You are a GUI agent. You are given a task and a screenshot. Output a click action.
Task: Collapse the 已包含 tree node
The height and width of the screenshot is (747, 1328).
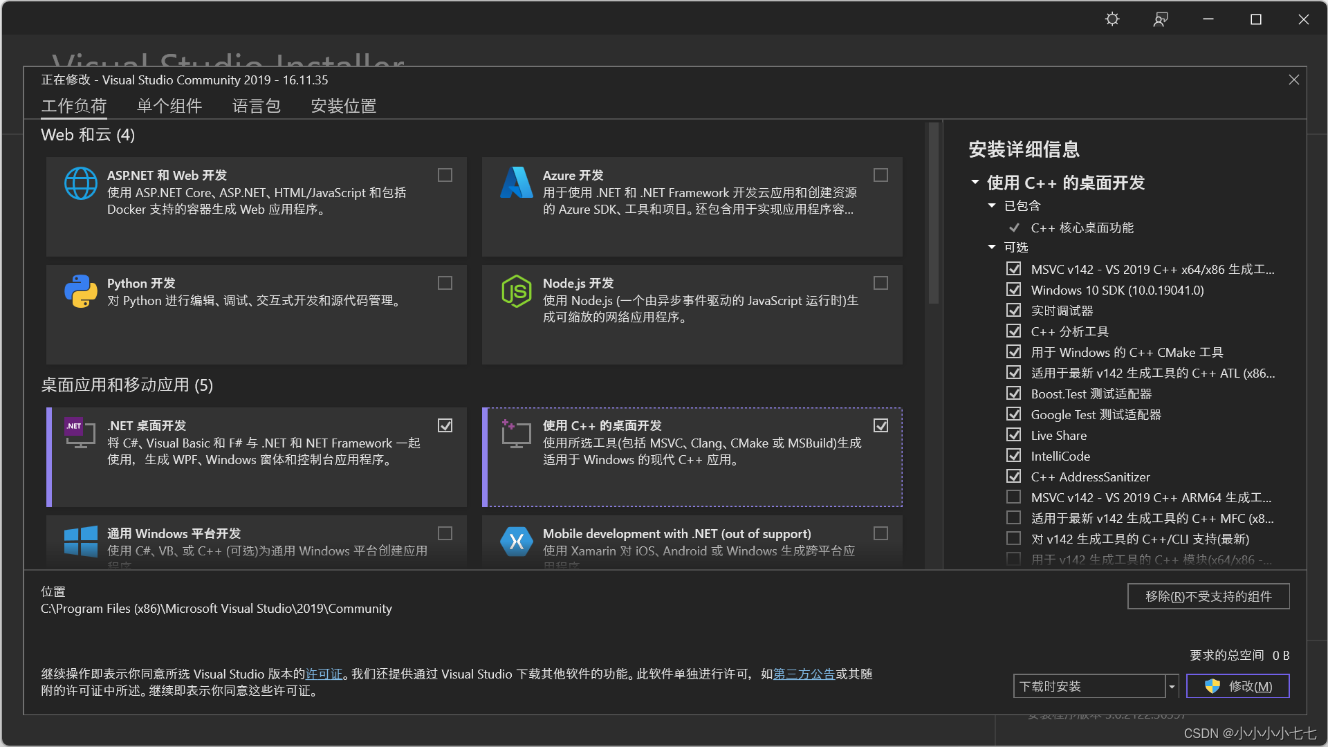click(992, 205)
